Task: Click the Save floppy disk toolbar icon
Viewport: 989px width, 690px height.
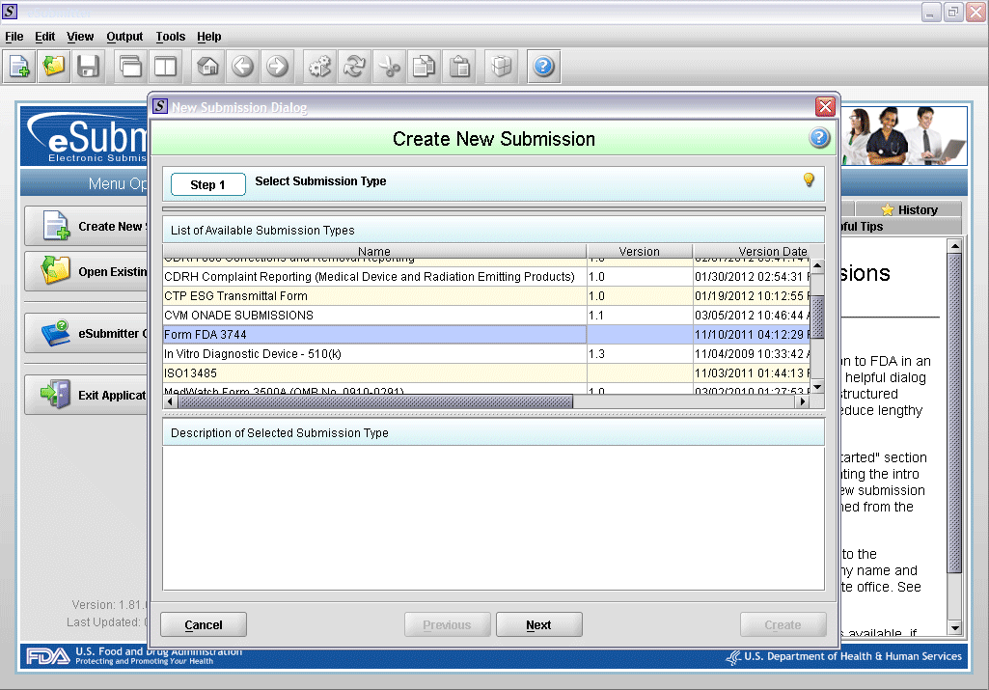Action: tap(89, 67)
